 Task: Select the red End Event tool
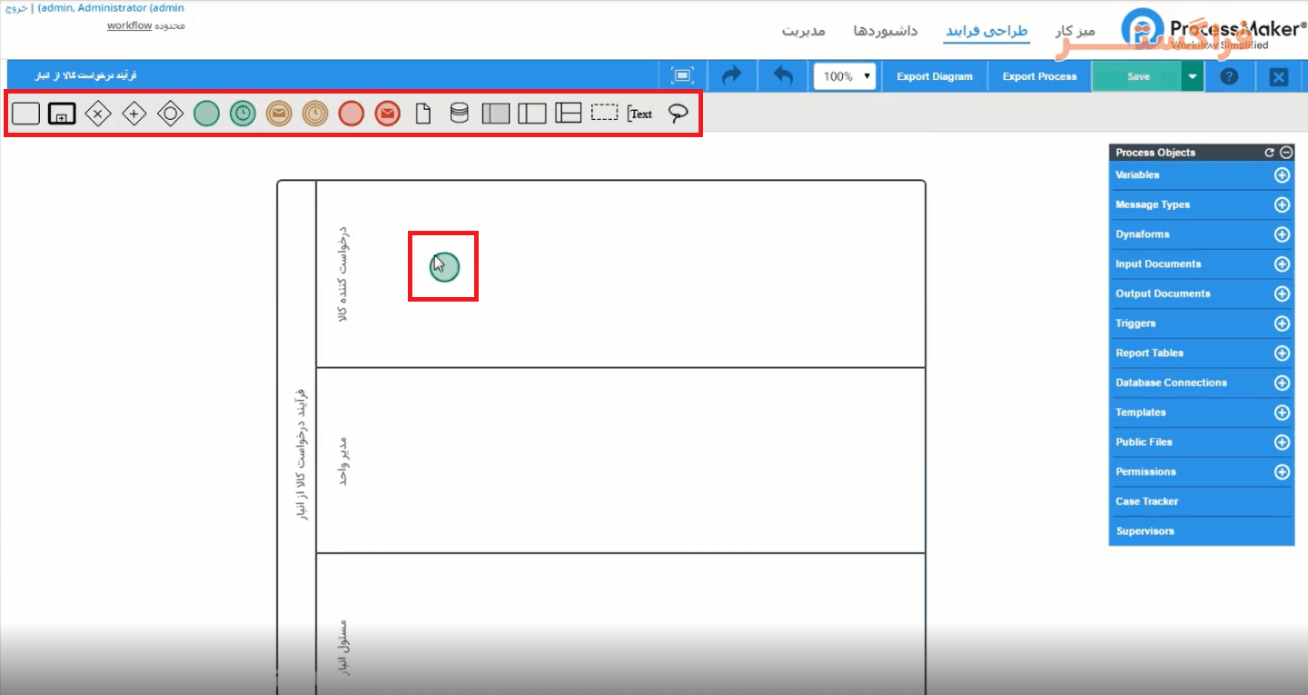(352, 113)
